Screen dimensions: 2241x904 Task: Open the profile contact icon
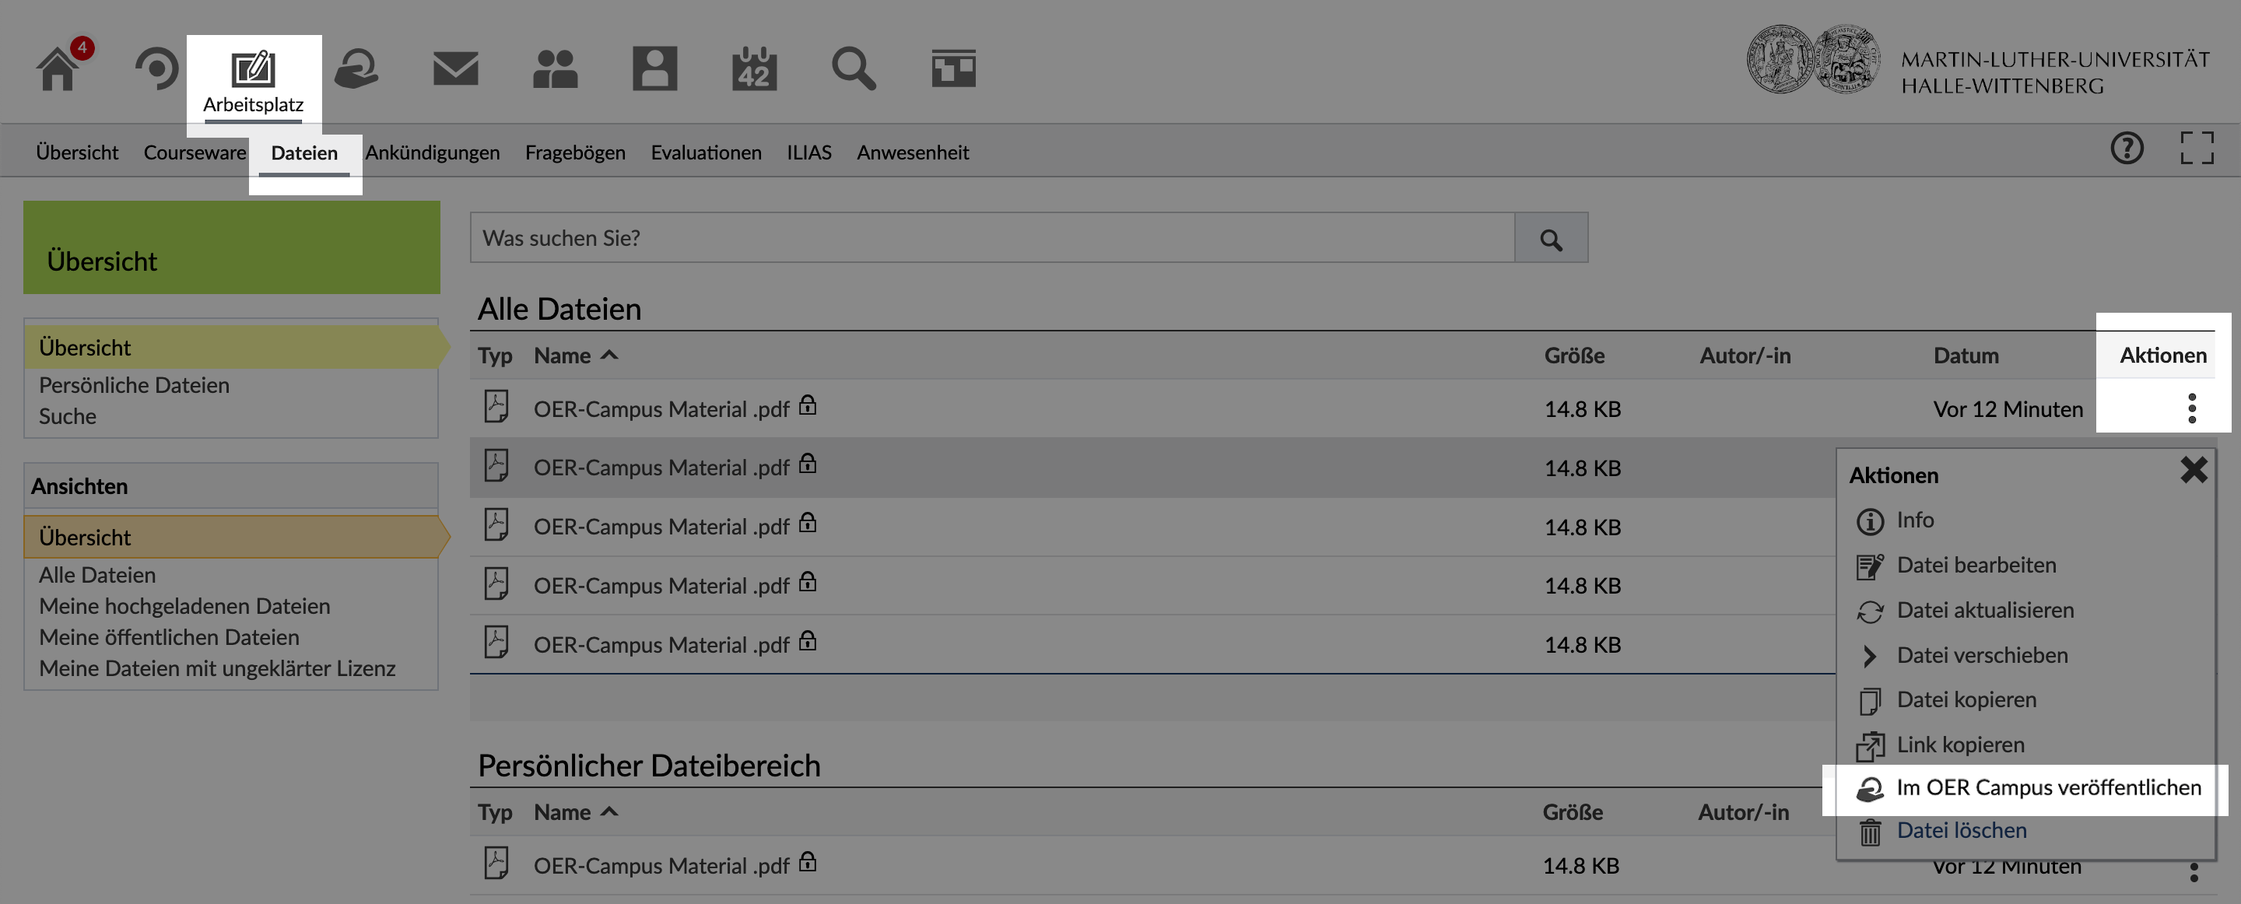click(654, 68)
